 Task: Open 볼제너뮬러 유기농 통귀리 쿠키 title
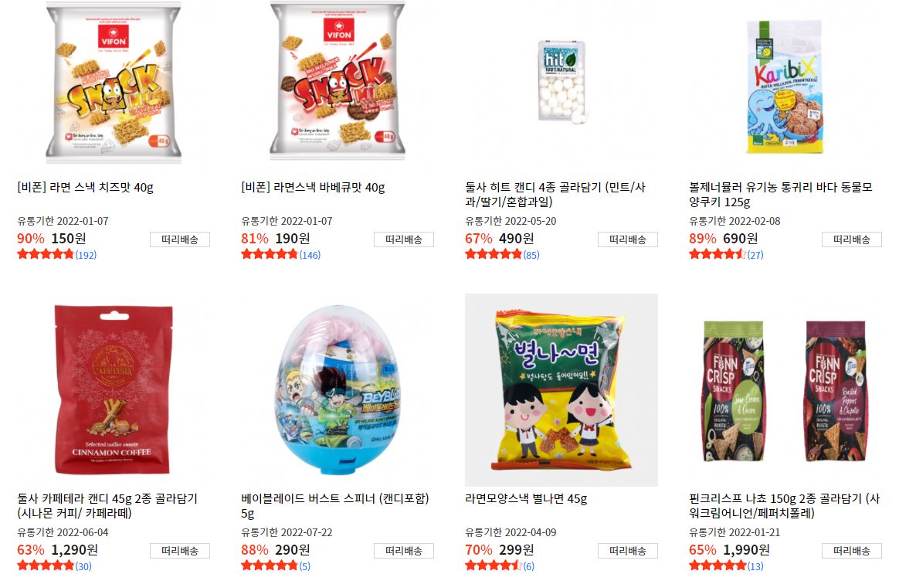point(780,195)
